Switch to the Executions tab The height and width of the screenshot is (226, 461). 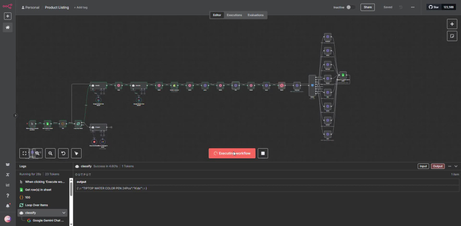[234, 15]
